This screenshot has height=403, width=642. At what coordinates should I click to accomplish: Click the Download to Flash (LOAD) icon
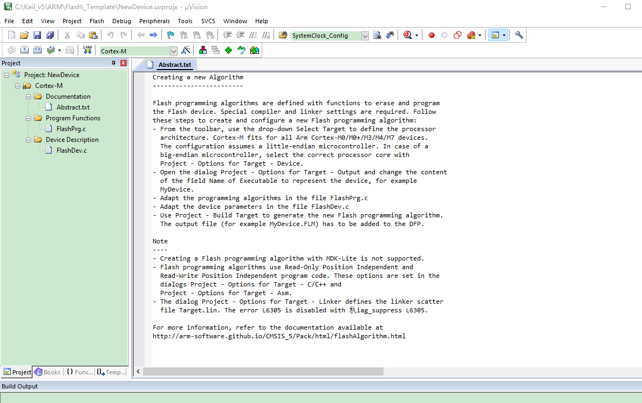pos(87,50)
